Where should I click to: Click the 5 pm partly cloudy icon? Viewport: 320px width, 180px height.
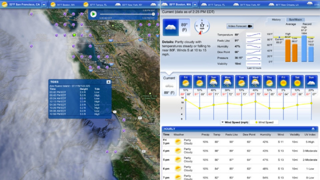178,160
